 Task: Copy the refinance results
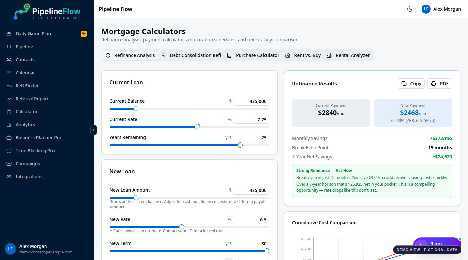coord(411,84)
